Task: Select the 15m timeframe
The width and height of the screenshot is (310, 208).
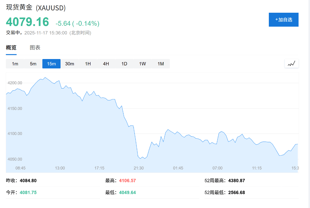Action: 51,64
